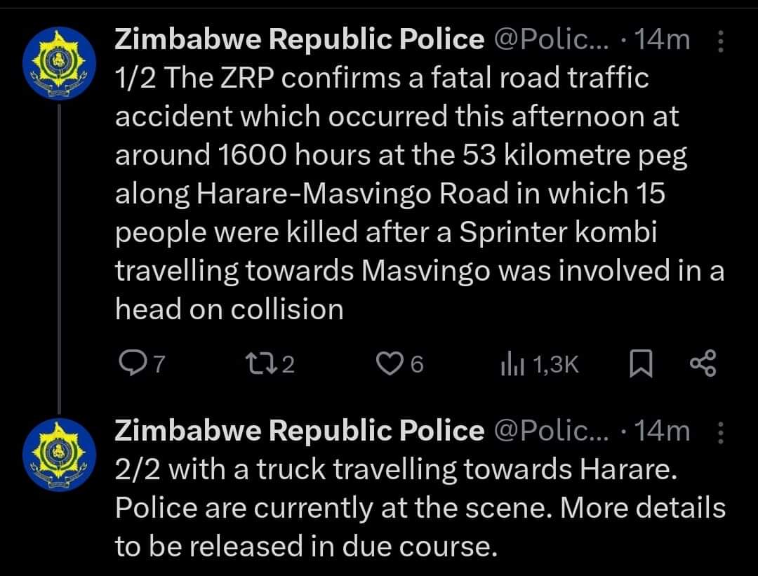
Task: Open more options on first tweet
Action: point(720,41)
